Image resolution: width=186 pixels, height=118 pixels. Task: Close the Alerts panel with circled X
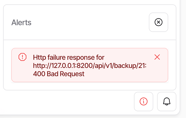(159, 22)
